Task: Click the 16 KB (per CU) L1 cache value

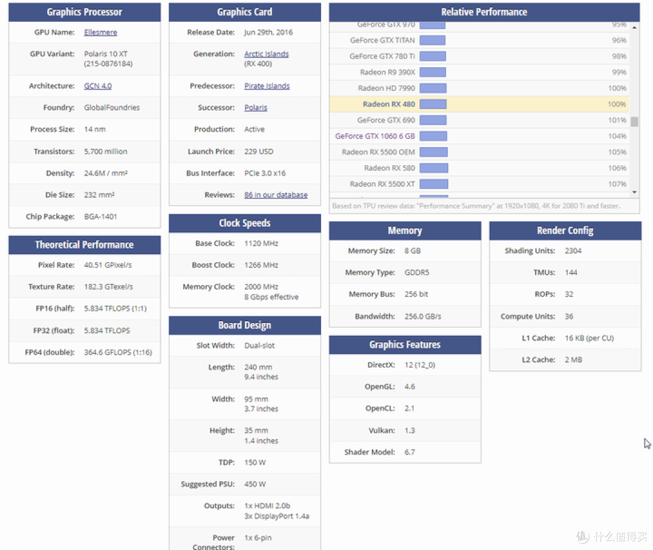Action: click(x=590, y=338)
